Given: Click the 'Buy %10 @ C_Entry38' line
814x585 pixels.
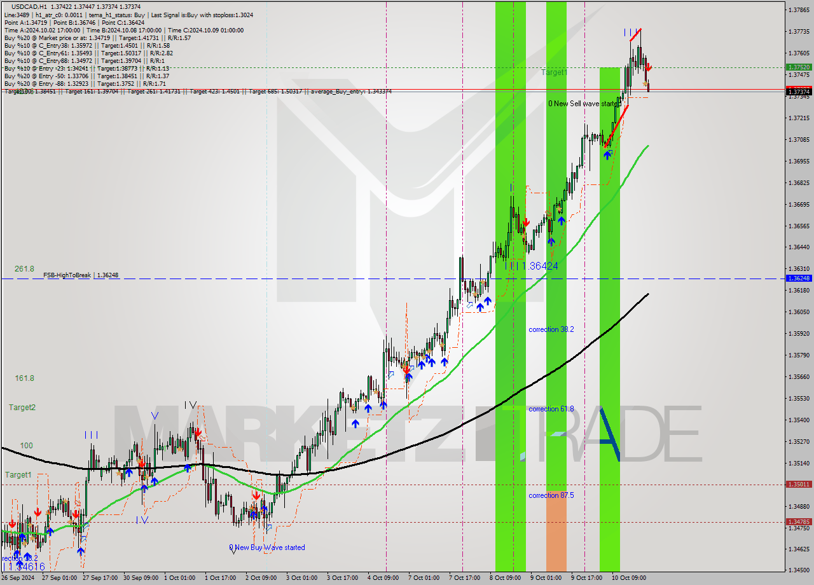Looking at the screenshot, I should tap(86, 45).
